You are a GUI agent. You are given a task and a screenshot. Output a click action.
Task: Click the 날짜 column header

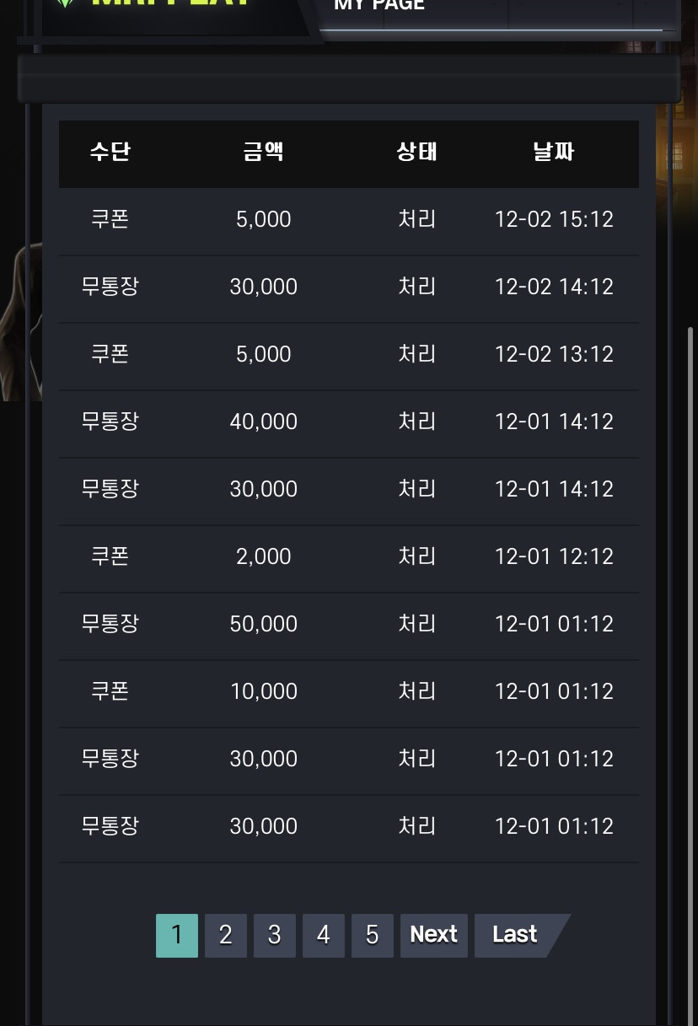(554, 153)
